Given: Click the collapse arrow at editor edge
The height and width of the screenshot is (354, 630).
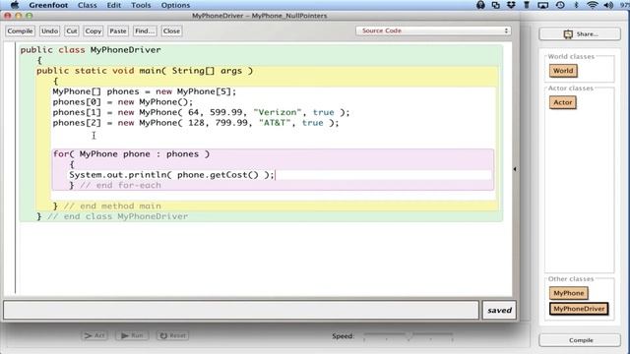Looking at the screenshot, I should point(515,169).
